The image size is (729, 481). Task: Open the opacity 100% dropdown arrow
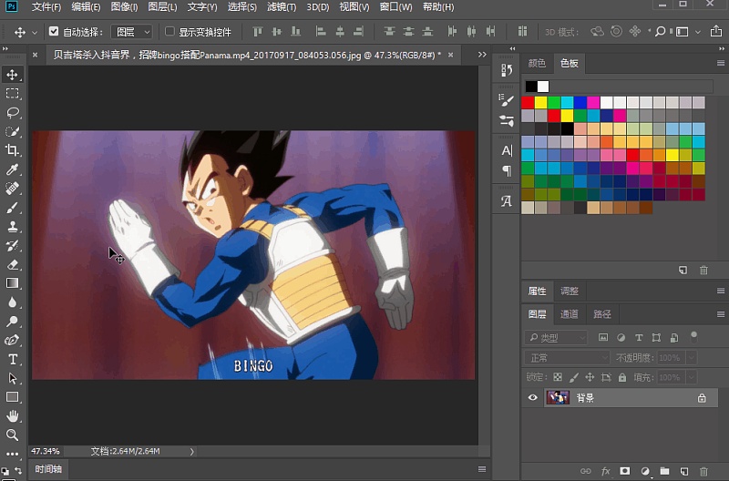pos(692,357)
